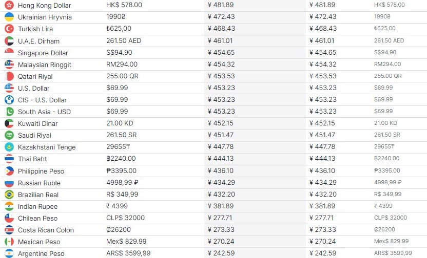This screenshot has height=258, width=427.
Task: Select the Kuwait flag icon
Action: [x=9, y=123]
